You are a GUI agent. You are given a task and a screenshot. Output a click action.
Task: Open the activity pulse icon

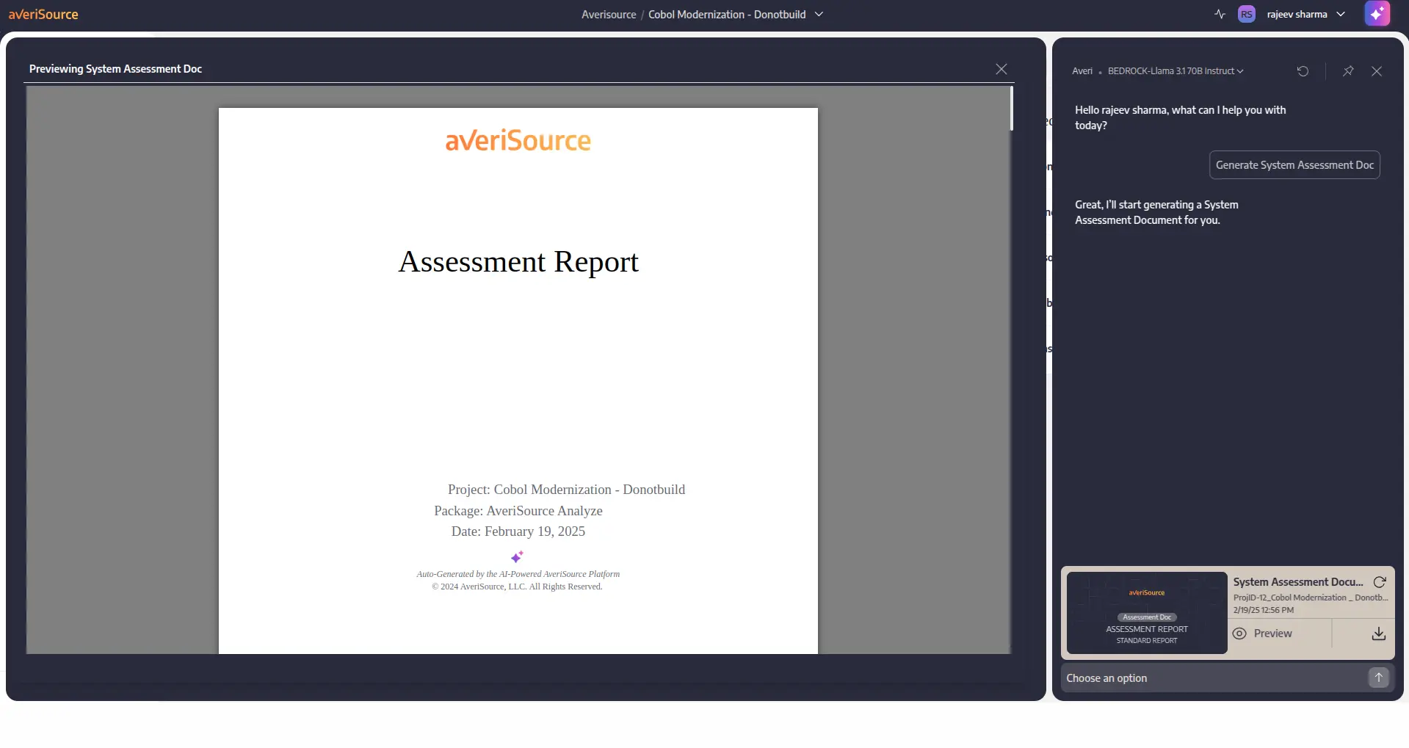pos(1220,14)
